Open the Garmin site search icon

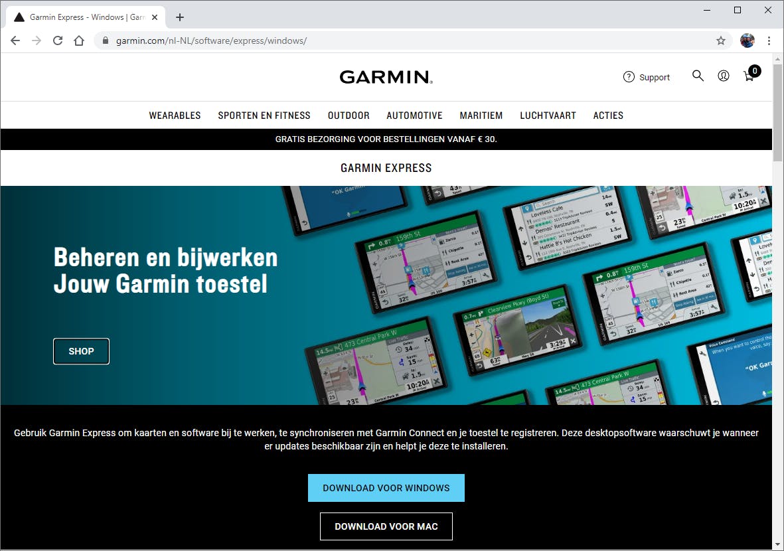pyautogui.click(x=698, y=76)
